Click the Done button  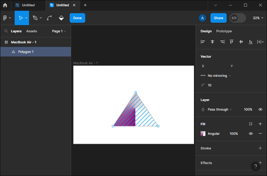point(77,18)
